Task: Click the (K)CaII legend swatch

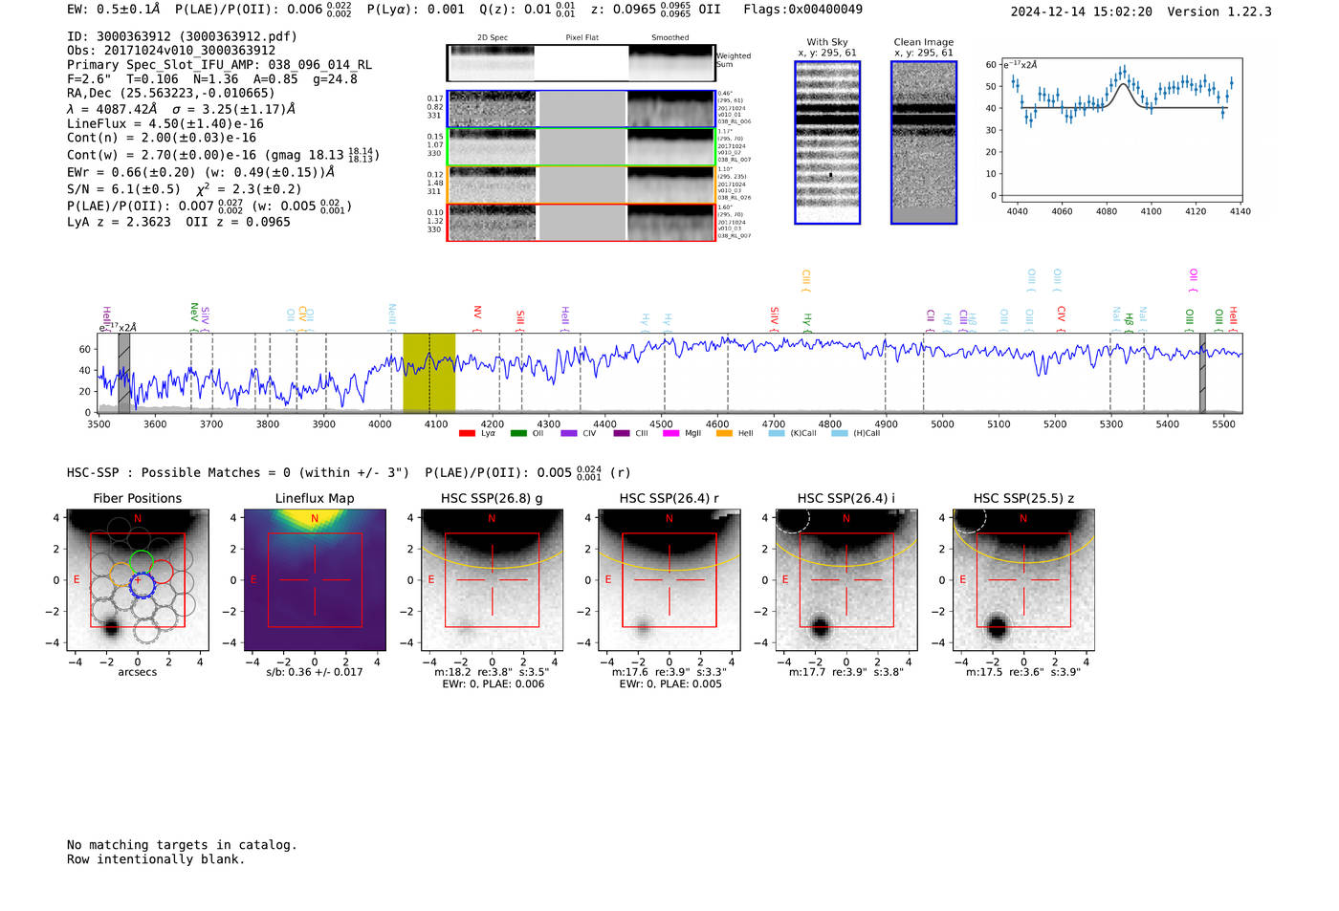Action: coord(777,434)
